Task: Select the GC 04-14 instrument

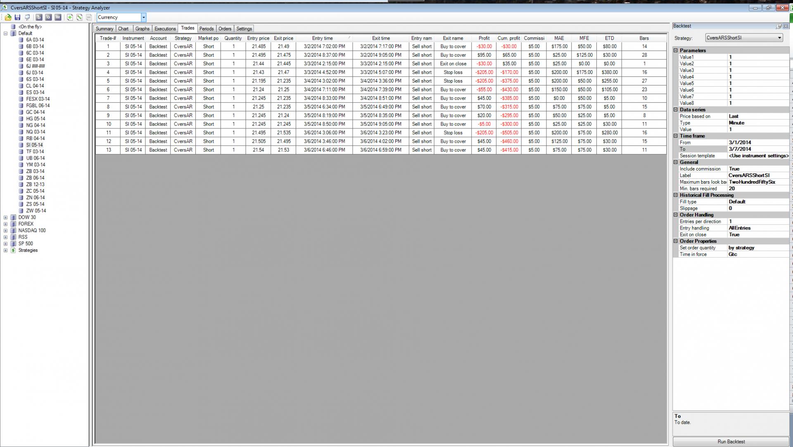Action: pos(35,112)
